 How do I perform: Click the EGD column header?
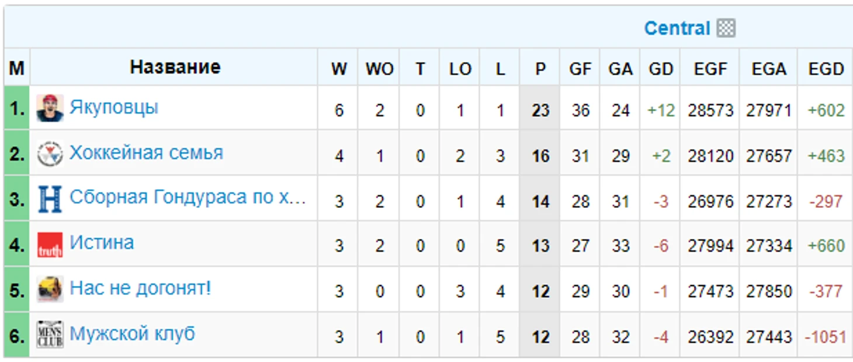point(826,69)
